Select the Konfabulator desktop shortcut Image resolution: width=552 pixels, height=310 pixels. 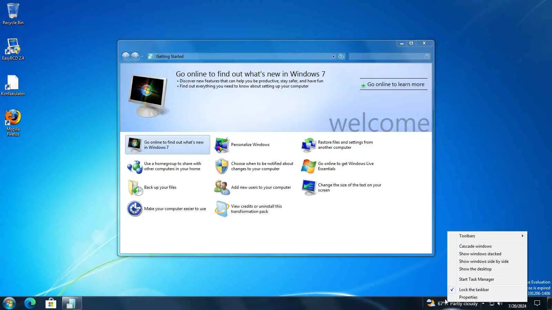tap(13, 85)
